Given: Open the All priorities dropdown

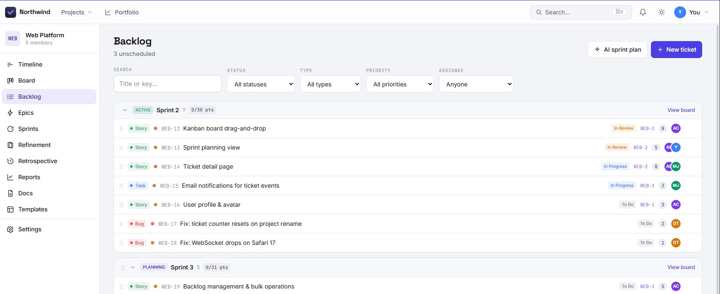Looking at the screenshot, I should tap(400, 84).
